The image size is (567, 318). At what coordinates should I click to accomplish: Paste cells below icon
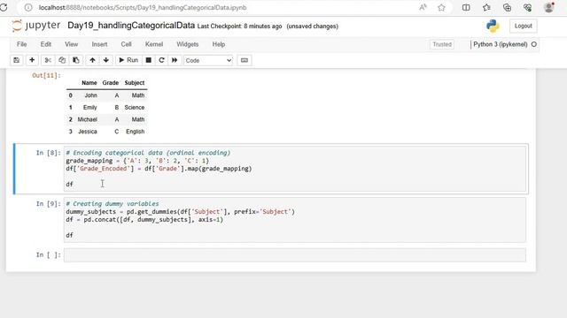[x=76, y=60]
